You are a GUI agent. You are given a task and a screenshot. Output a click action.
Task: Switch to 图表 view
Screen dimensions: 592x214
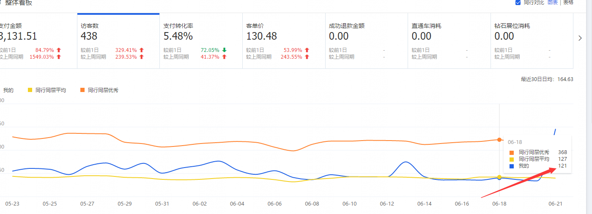click(554, 3)
